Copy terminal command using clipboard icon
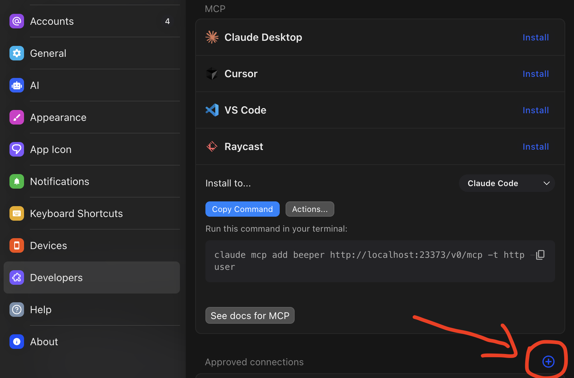Image resolution: width=574 pixels, height=378 pixels. (x=540, y=255)
